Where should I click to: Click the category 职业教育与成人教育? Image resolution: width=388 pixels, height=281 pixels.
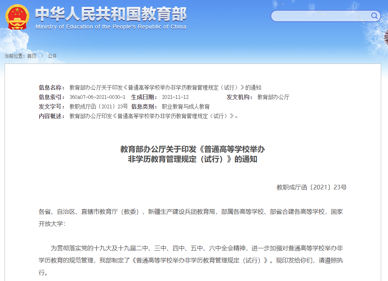[x=186, y=106]
